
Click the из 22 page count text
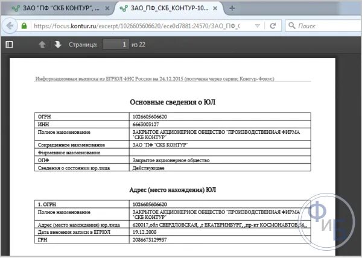[138, 45]
